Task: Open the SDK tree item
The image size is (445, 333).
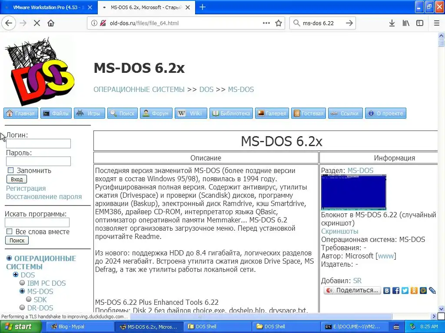Action: point(40,300)
